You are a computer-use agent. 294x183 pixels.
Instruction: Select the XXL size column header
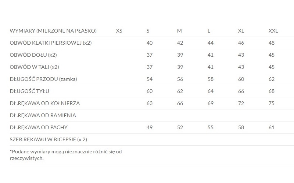pos(273,31)
